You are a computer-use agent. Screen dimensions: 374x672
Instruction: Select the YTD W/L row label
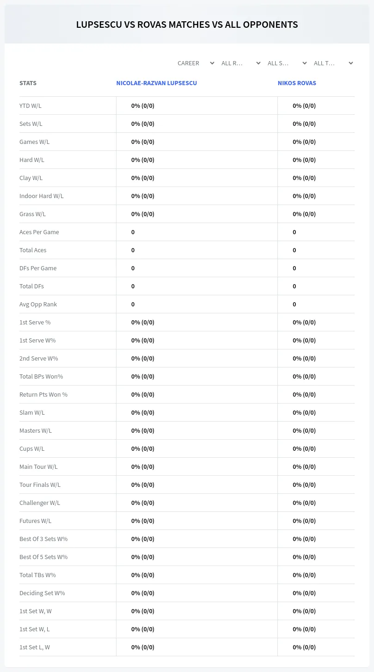click(31, 106)
